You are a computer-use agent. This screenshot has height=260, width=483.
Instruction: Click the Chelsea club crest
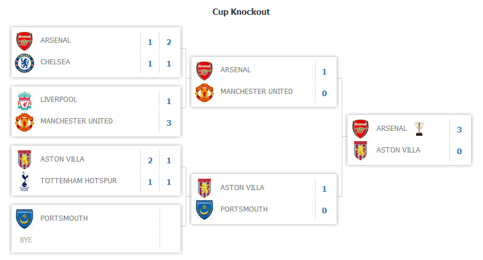click(x=24, y=63)
